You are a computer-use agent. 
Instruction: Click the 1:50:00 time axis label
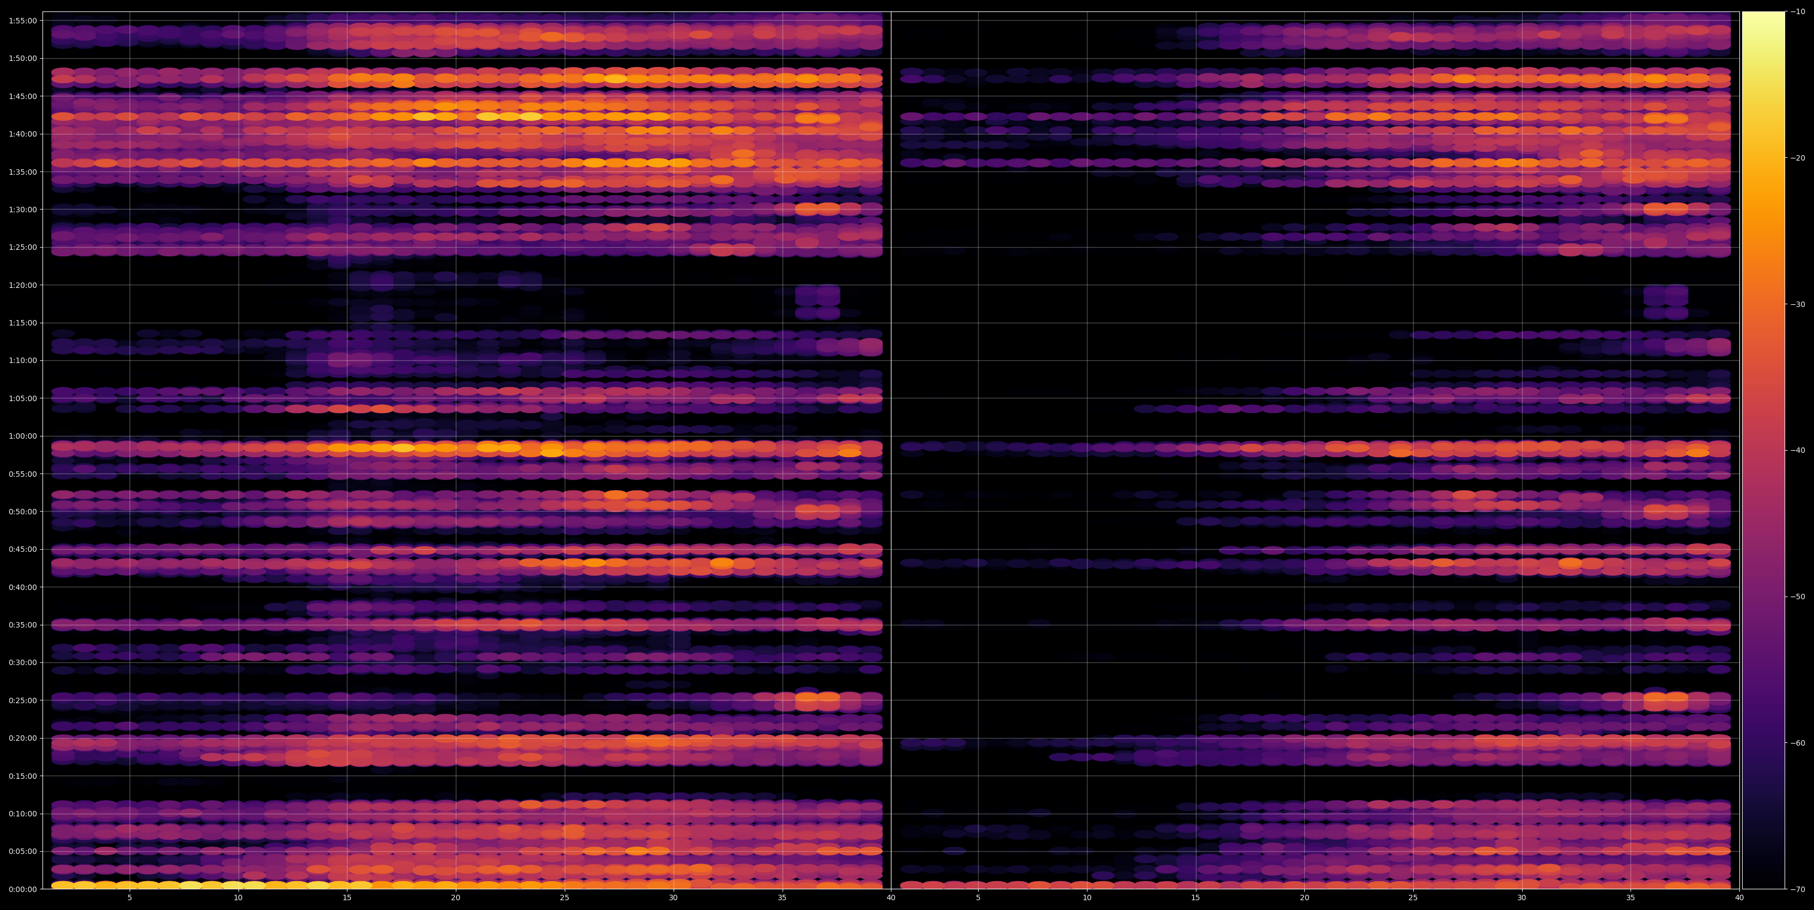(x=22, y=58)
